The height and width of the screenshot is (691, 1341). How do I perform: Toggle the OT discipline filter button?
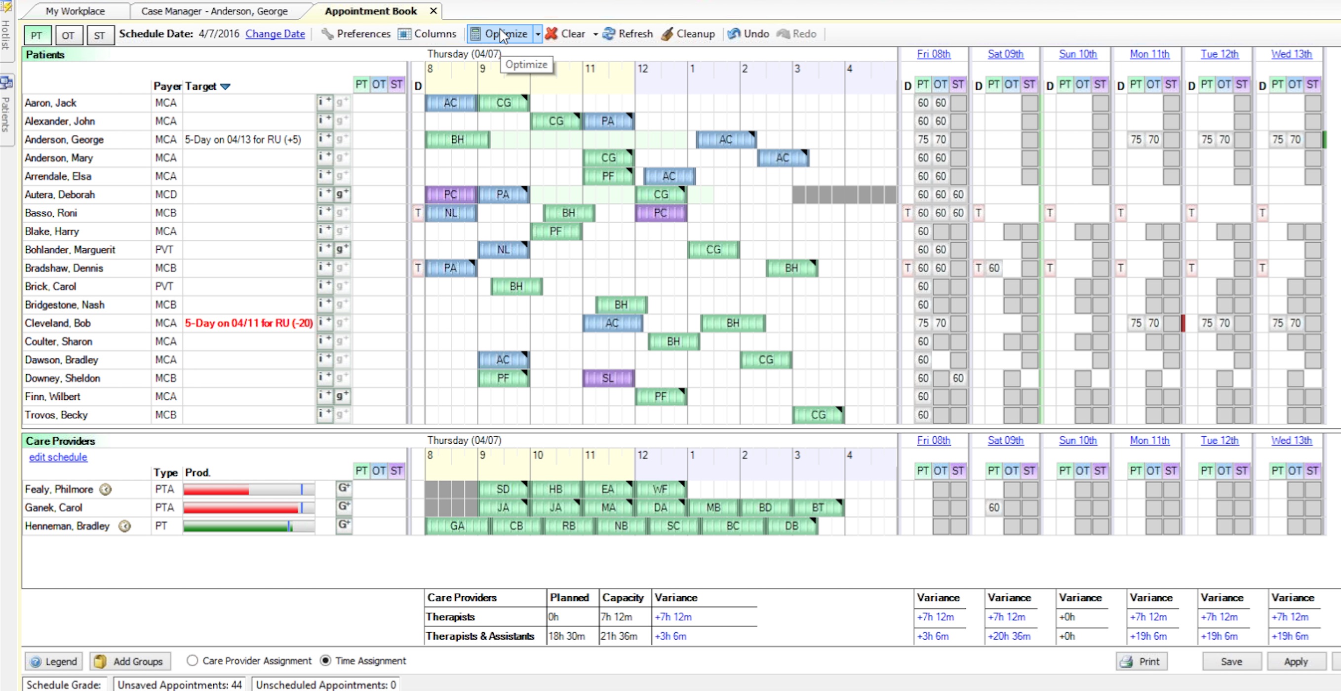click(x=68, y=36)
